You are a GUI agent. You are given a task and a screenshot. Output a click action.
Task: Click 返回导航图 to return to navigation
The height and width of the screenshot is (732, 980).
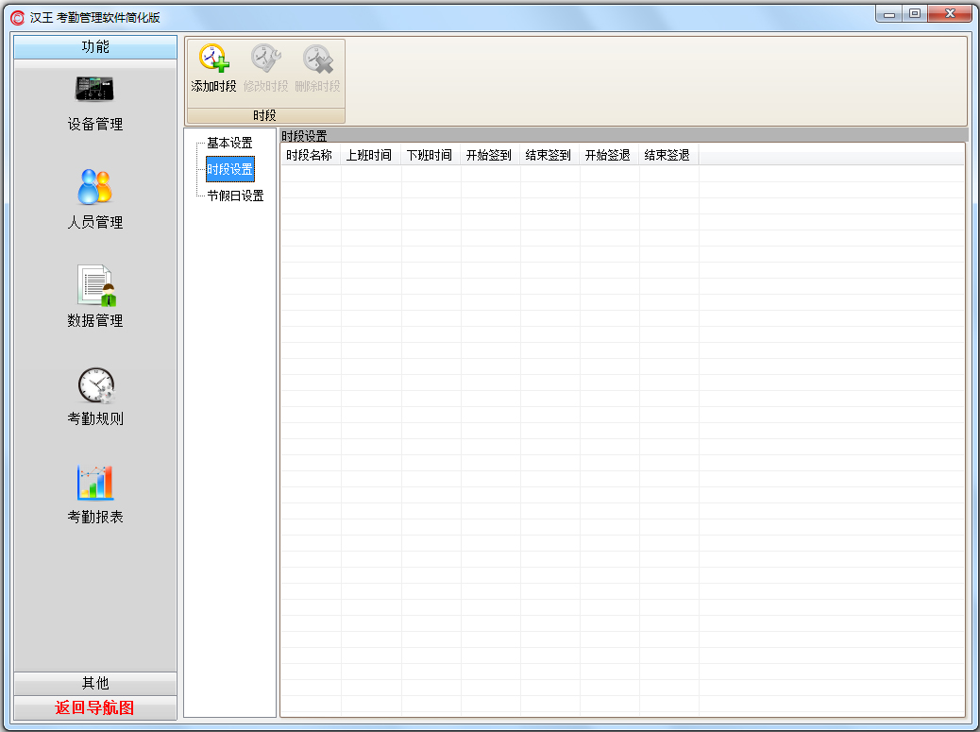[x=95, y=708]
